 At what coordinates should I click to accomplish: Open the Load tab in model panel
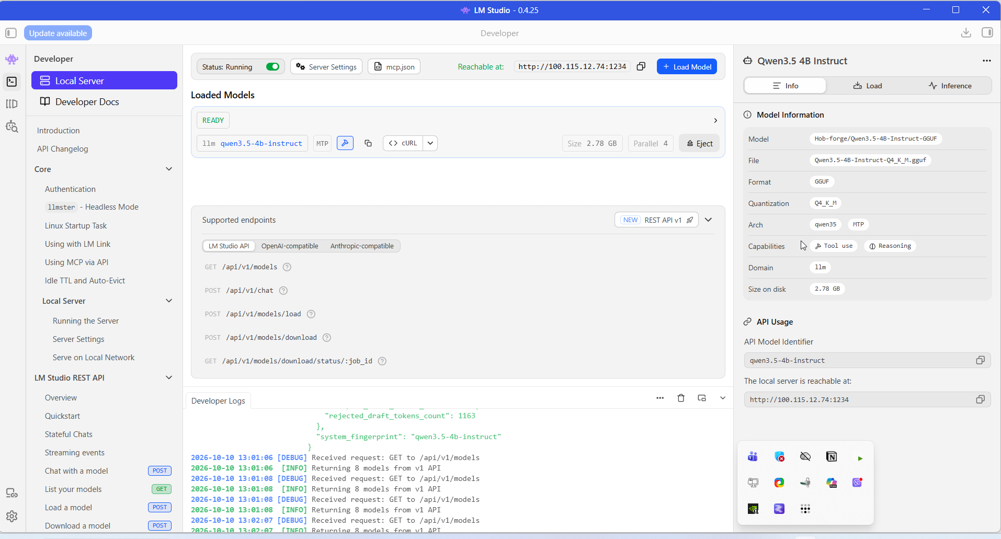868,86
